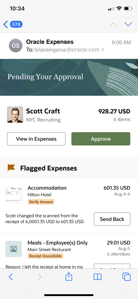Tap the browser forward arrow in bottom toolbar

point(39,277)
